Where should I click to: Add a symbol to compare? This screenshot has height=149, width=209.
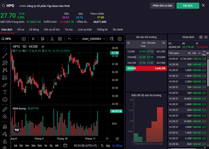point(24,39)
